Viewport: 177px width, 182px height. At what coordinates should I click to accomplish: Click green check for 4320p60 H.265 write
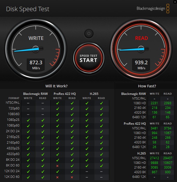pos(87,154)
